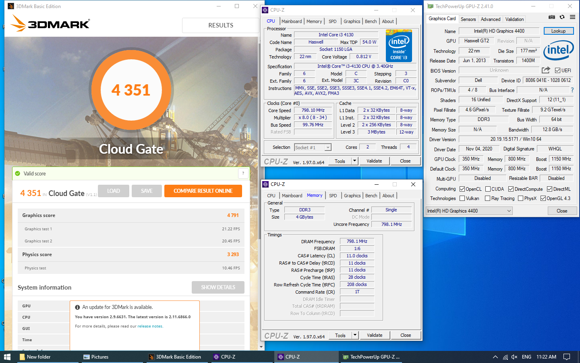Click the GPU Name field Intel(R) HD Graphics 4400
This screenshot has width=580, height=363.
pyautogui.click(x=499, y=31)
